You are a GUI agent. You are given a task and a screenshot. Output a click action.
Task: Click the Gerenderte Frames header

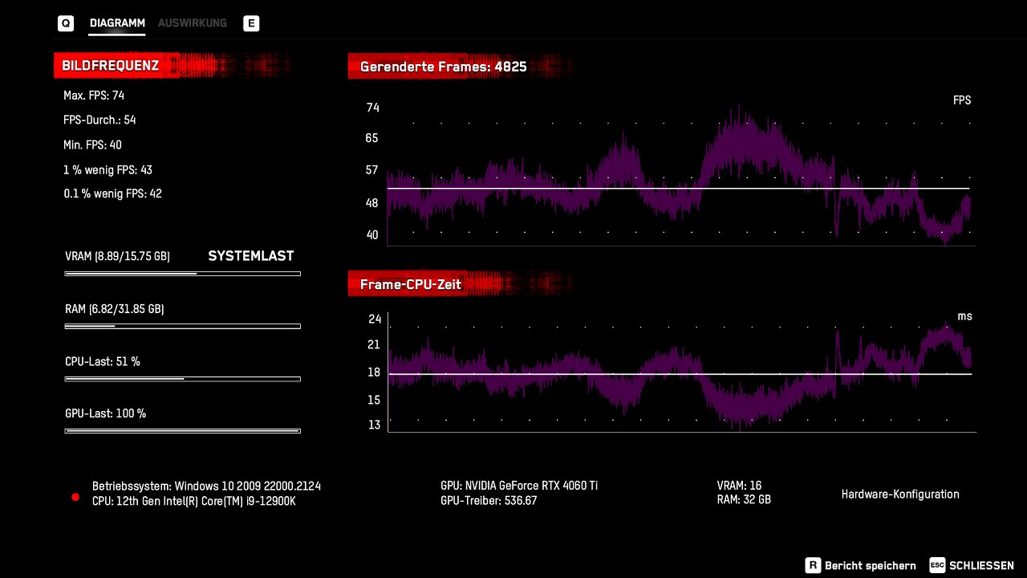point(443,67)
